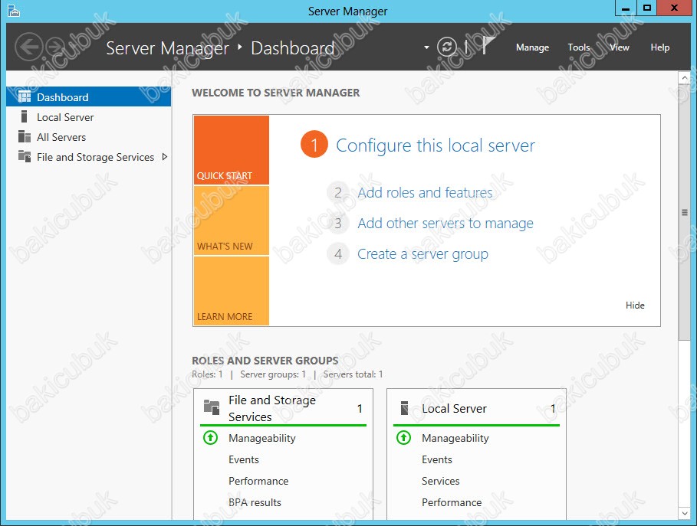Expand File and Storage Services submenu arrow
697x526 pixels.
tap(164, 157)
